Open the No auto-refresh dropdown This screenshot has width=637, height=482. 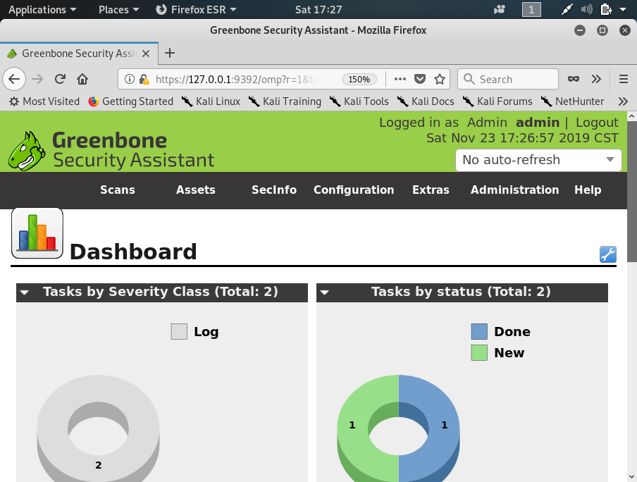(x=538, y=160)
